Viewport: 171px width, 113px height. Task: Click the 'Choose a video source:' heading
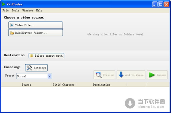24,17
